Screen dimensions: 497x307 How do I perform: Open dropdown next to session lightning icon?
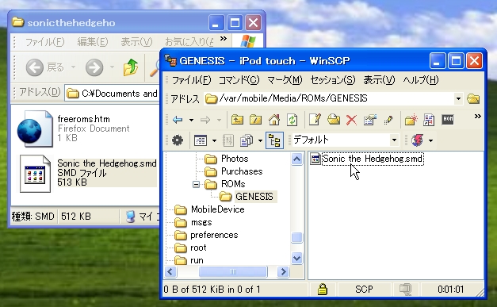point(430,140)
